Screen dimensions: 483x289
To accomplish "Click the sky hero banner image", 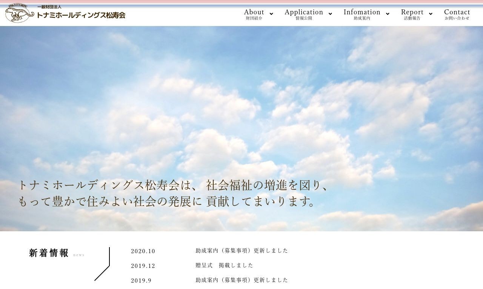I will point(241,113).
